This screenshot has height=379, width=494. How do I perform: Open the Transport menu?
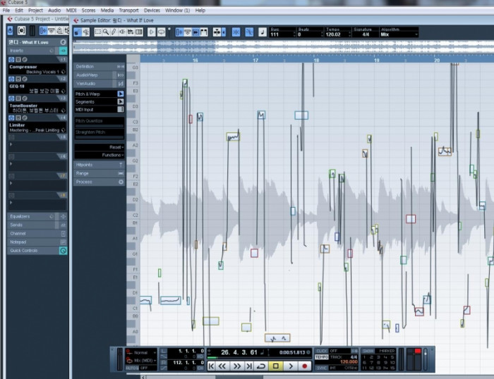pyautogui.click(x=128, y=11)
